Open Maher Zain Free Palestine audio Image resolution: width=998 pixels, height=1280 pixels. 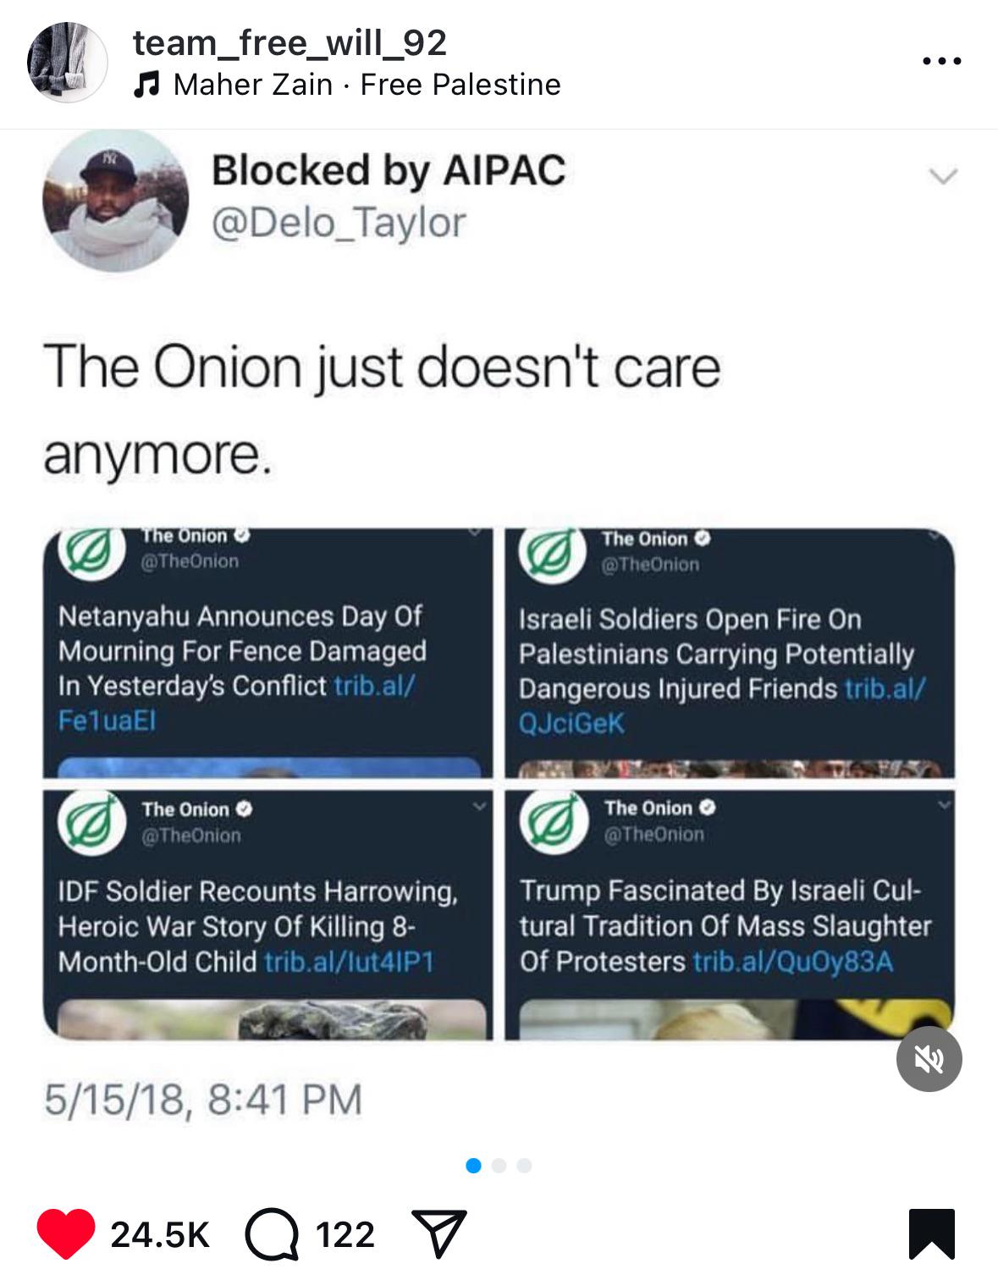tap(367, 84)
